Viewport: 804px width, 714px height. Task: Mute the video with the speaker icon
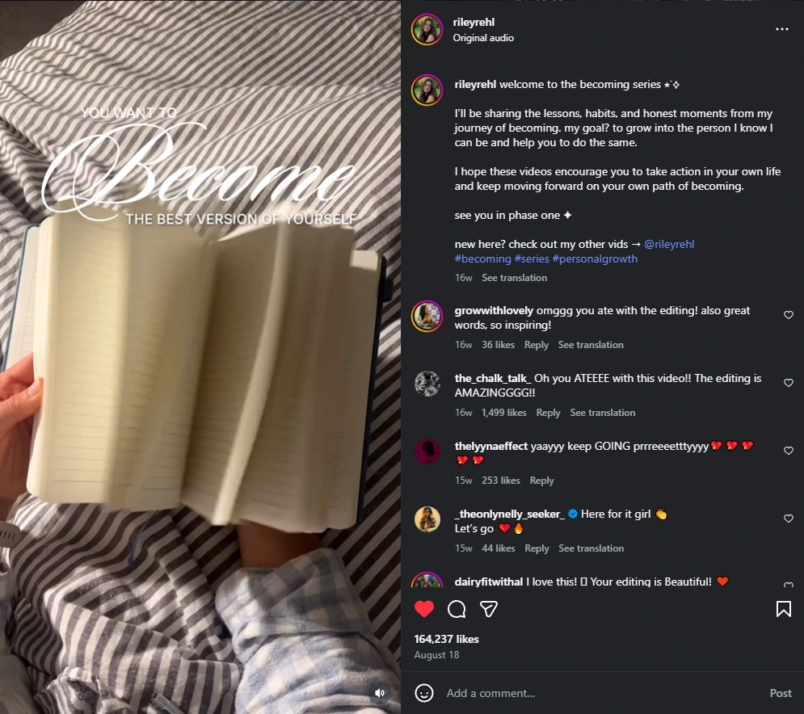(x=380, y=693)
